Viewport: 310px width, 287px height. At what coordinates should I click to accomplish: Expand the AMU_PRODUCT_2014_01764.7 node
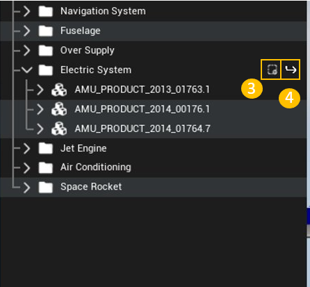[x=40, y=129]
